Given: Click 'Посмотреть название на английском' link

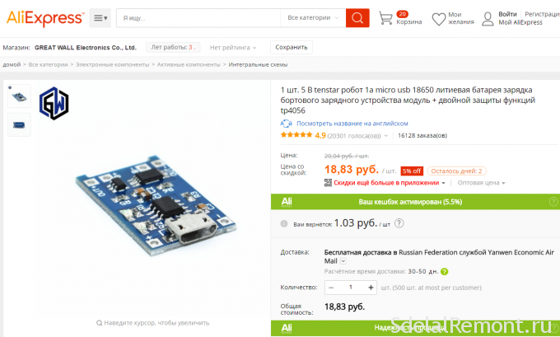Looking at the screenshot, I should [352, 124].
